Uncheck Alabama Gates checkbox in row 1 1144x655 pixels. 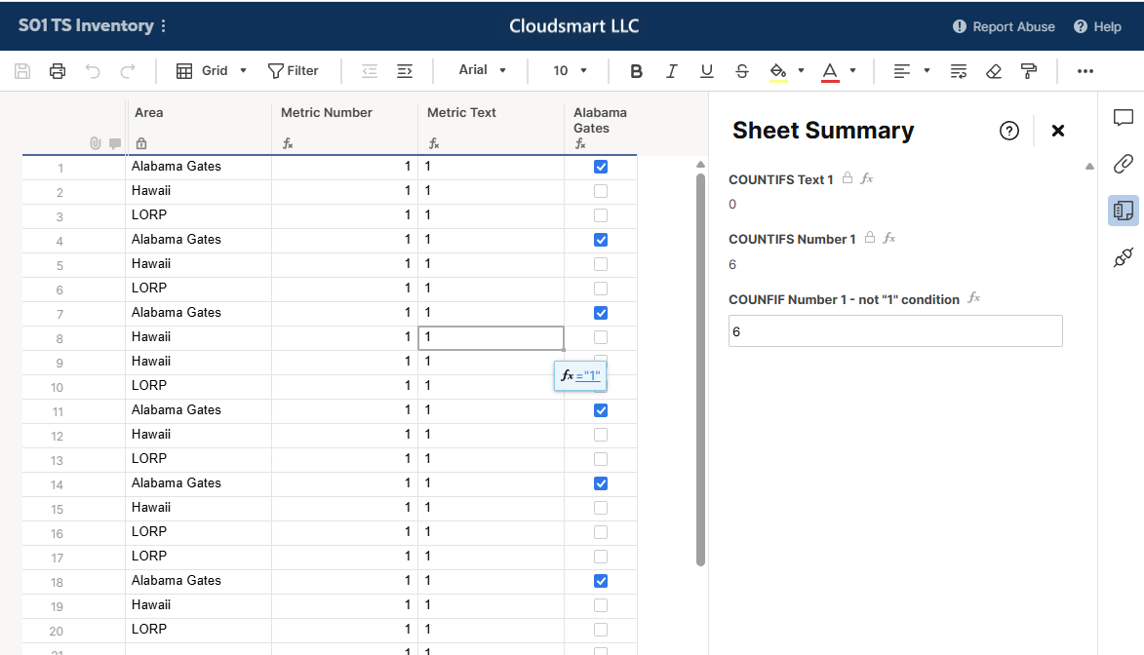click(601, 167)
